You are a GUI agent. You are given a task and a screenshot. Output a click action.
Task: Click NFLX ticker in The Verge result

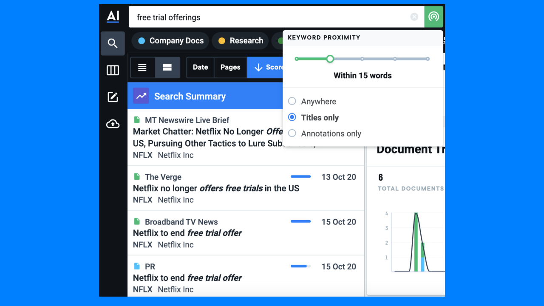142,200
